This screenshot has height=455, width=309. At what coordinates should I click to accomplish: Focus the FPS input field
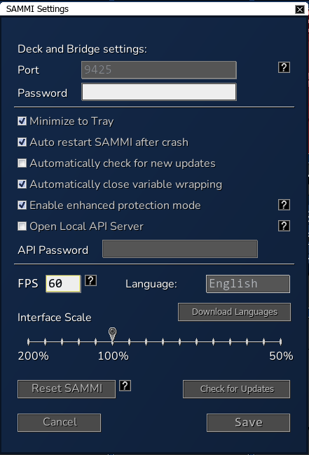pos(63,283)
